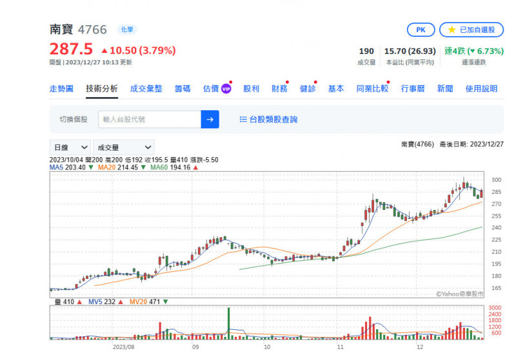Click the purple VIP badge icon
This screenshot has height=362, width=516.
(226, 89)
